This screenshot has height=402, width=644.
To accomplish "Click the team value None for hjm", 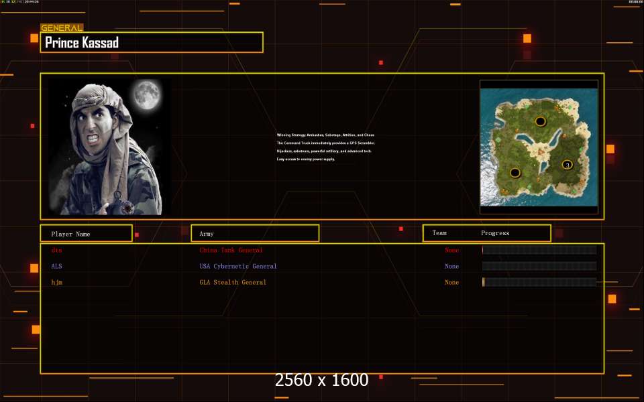I will (x=451, y=282).
